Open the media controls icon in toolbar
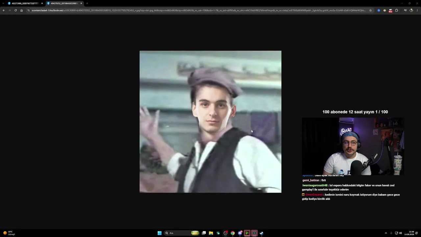421x237 pixels. tap(405, 10)
